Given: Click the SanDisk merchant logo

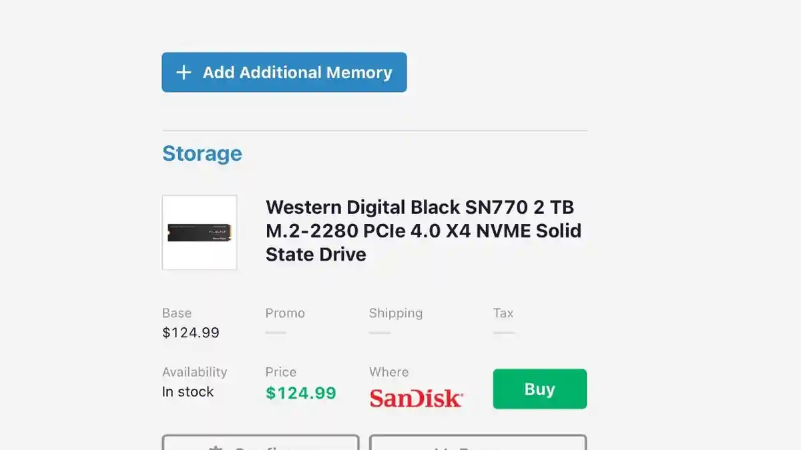Looking at the screenshot, I should pos(417,398).
